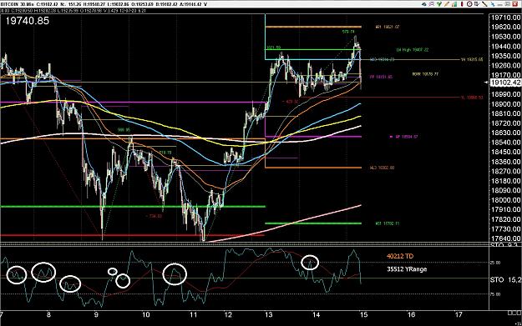The image size is (522, 326).
Task: Click the 35512 YRange label
Action: coord(407,269)
